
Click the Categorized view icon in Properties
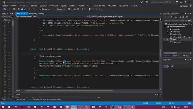pyautogui.click(x=165, y=67)
